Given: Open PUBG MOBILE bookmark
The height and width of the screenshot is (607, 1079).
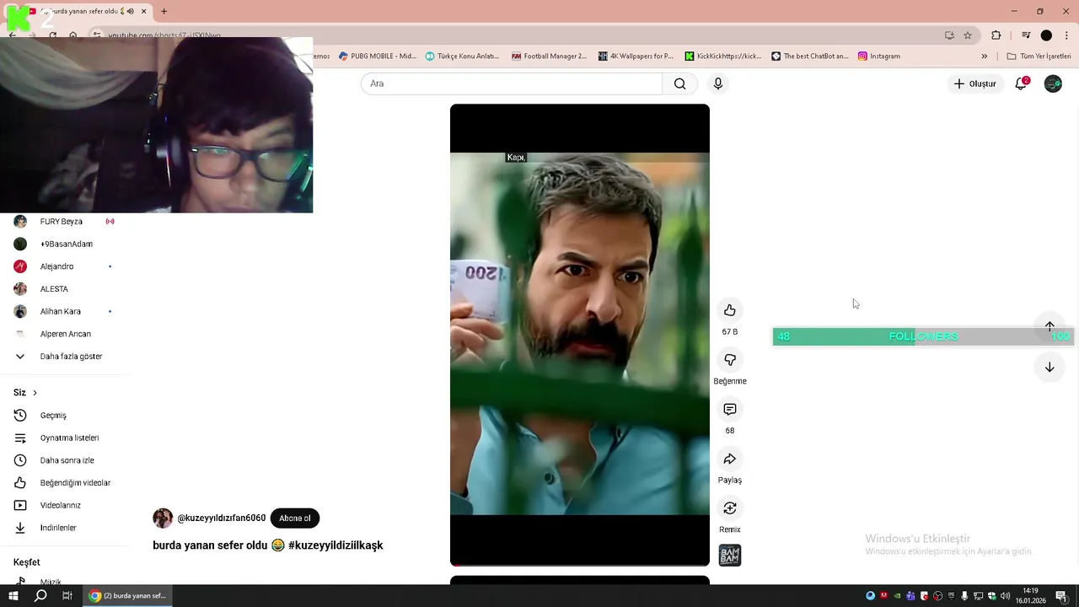Looking at the screenshot, I should coord(378,56).
